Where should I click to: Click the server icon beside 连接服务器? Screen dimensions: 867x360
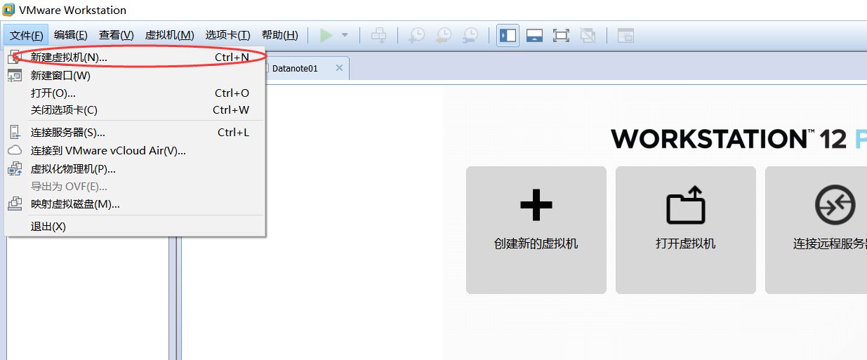coord(15,132)
